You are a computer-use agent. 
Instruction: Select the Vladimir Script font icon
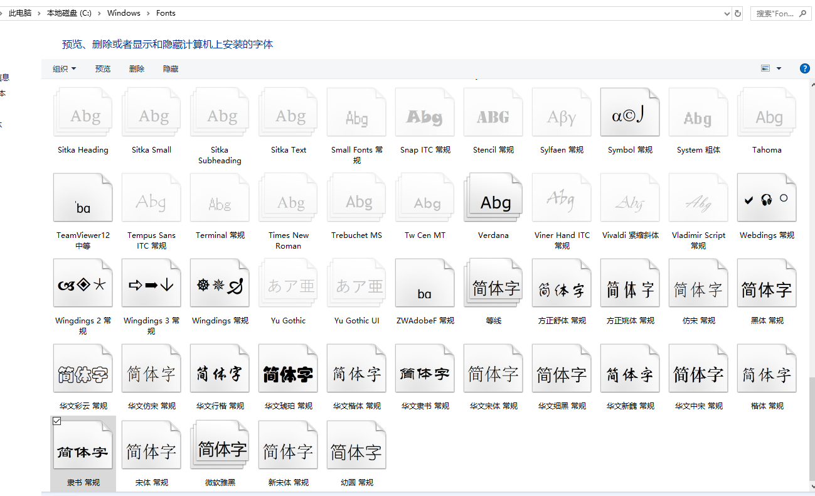tap(698, 198)
